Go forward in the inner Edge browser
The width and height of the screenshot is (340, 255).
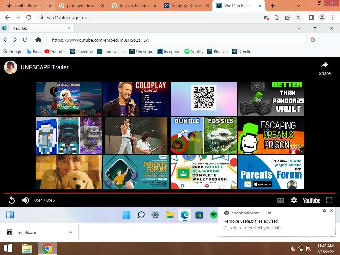[x=15, y=40]
